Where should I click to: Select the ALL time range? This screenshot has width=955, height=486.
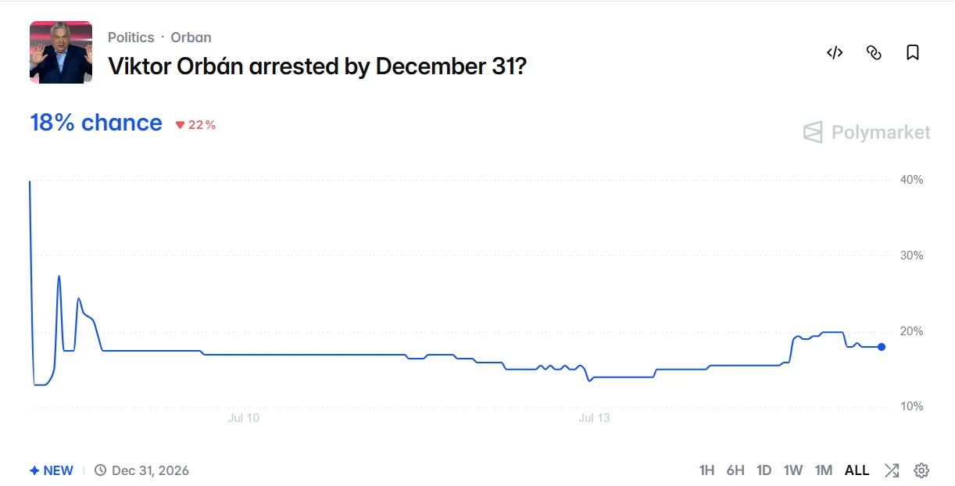857,470
